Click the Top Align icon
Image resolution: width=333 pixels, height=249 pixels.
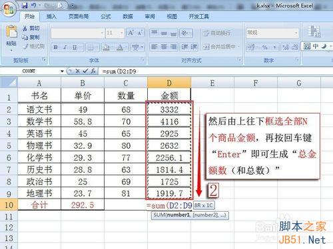tap(154, 33)
